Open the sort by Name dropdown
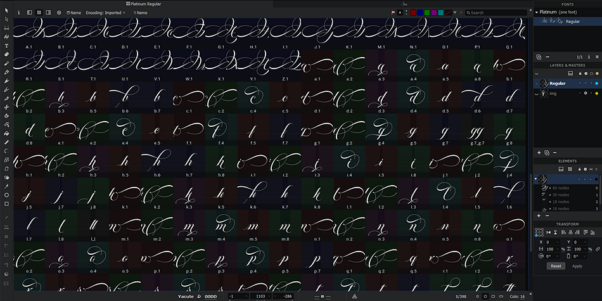The image size is (602, 301). pos(140,13)
